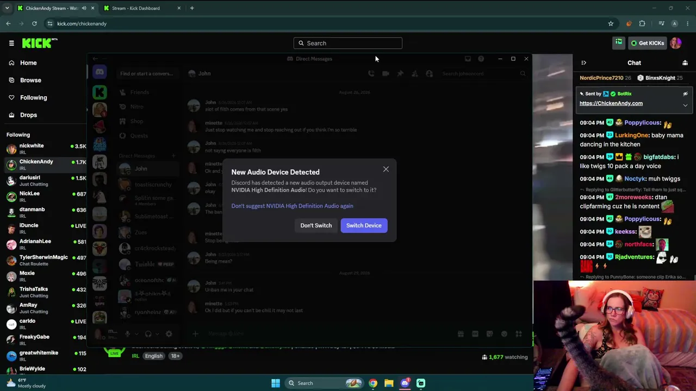The width and height of the screenshot is (696, 391).
Task: Open Discord Help icon in title bar
Action: point(481,59)
